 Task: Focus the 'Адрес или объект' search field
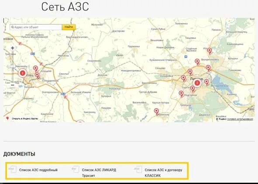tap(36, 27)
